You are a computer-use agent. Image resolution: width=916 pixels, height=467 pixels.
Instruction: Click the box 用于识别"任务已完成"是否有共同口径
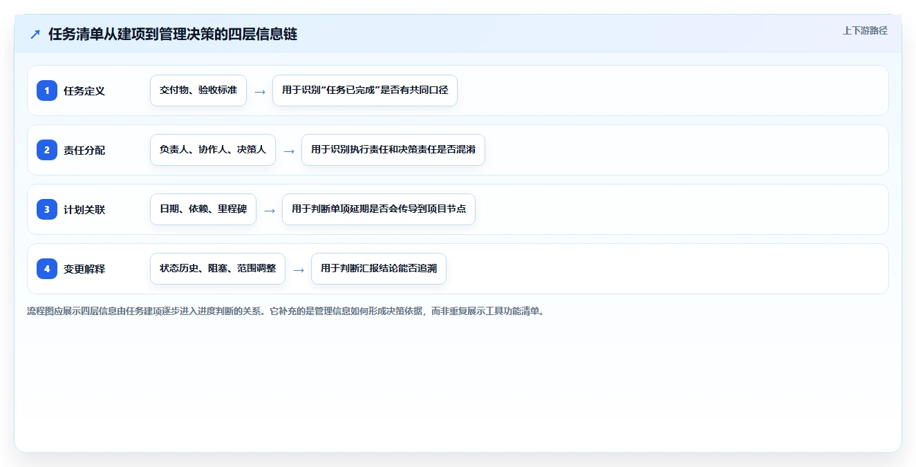365,90
